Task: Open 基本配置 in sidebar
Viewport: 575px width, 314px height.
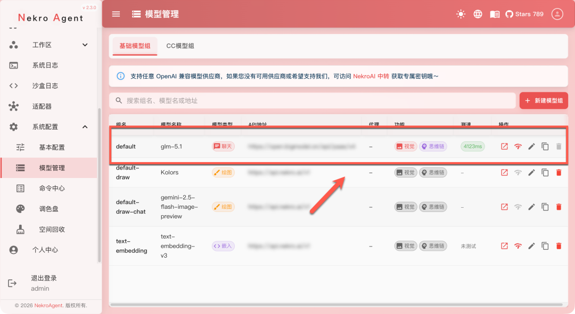Action: 49,147
